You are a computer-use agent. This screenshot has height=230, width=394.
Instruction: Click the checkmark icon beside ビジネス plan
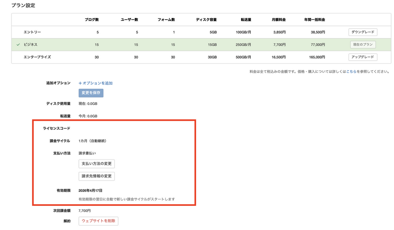(18, 45)
